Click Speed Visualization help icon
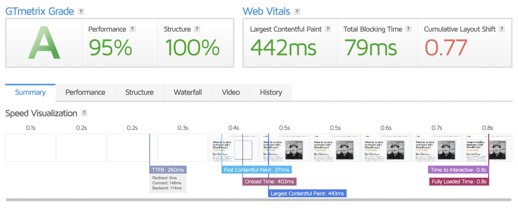This screenshot has height=208, width=518. [x=84, y=113]
